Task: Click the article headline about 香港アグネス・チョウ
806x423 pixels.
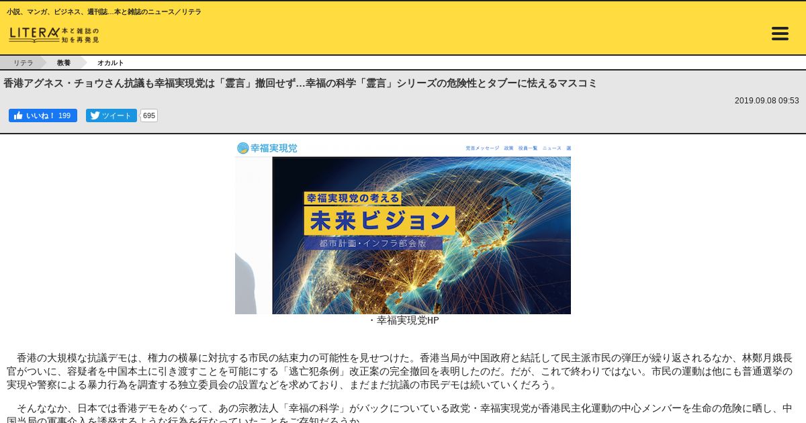Action: 300,83
